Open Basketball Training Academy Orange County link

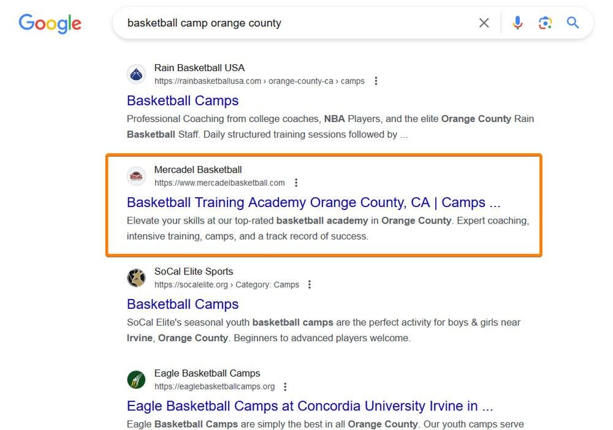(313, 202)
